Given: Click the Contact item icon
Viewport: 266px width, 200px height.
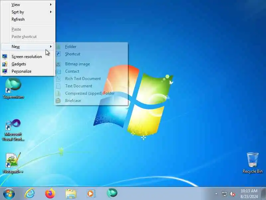Looking at the screenshot, I should 58,71.
